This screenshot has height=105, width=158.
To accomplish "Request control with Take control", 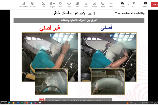I will 23,4.
